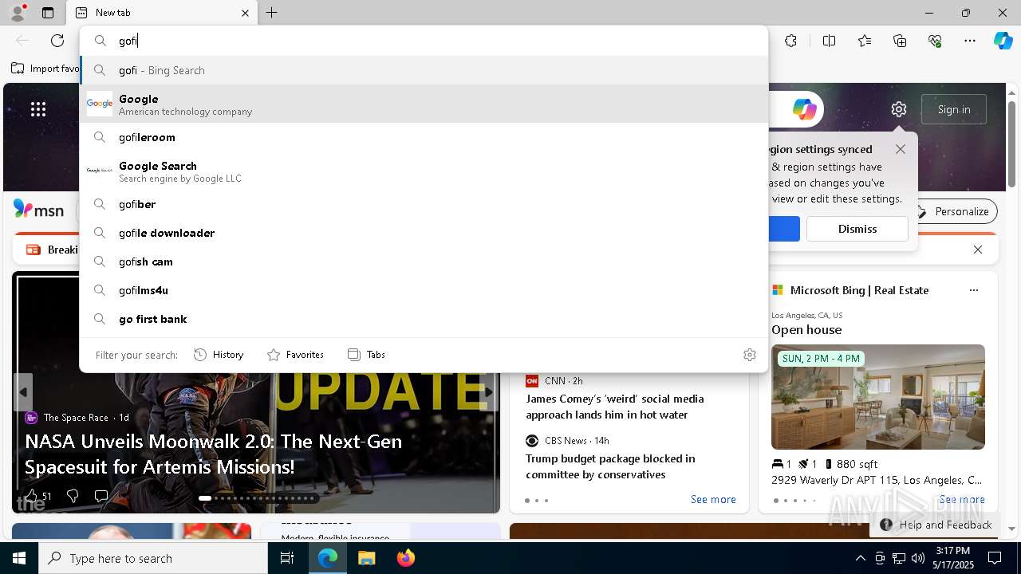Click the Sign in button
The width and height of the screenshot is (1021, 574).
coord(954,109)
